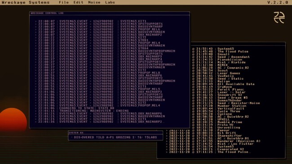292x164 pixels.
Task: Click the V.2.2.0 version label
Action: tap(278, 2)
